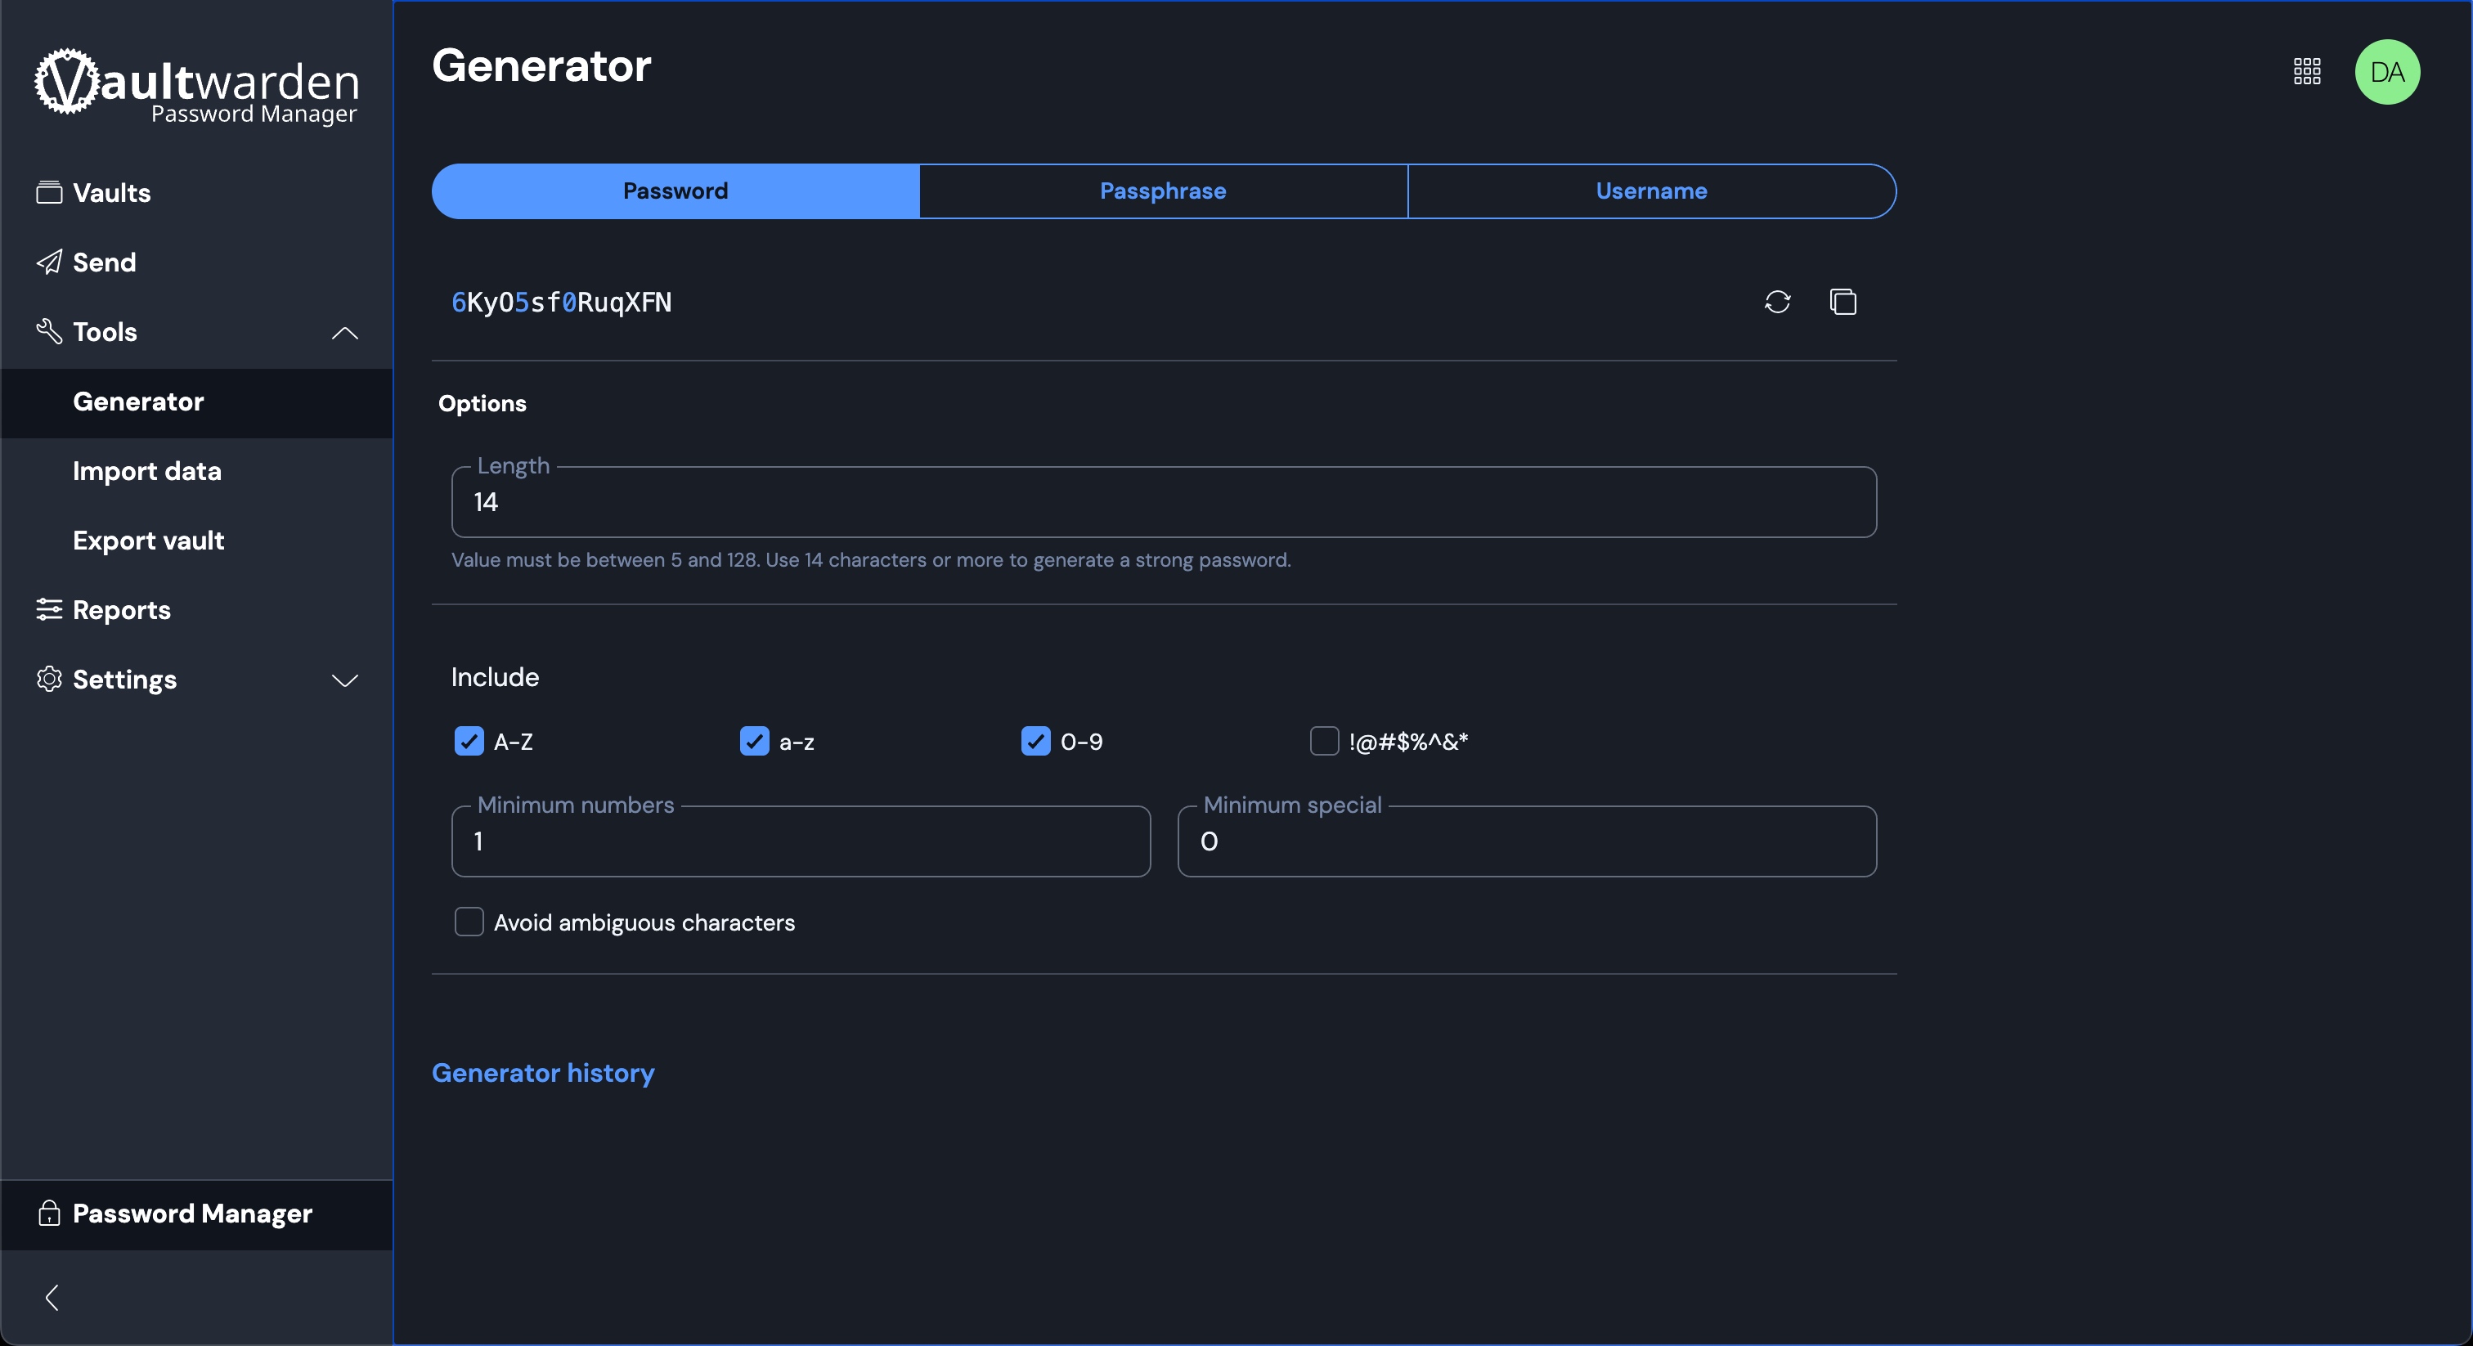The image size is (2473, 1346).
Task: Enable Avoid ambiguous characters option
Action: click(469, 922)
